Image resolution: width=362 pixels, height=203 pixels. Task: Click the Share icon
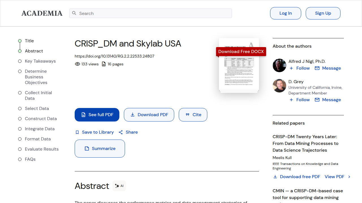pos(121,132)
